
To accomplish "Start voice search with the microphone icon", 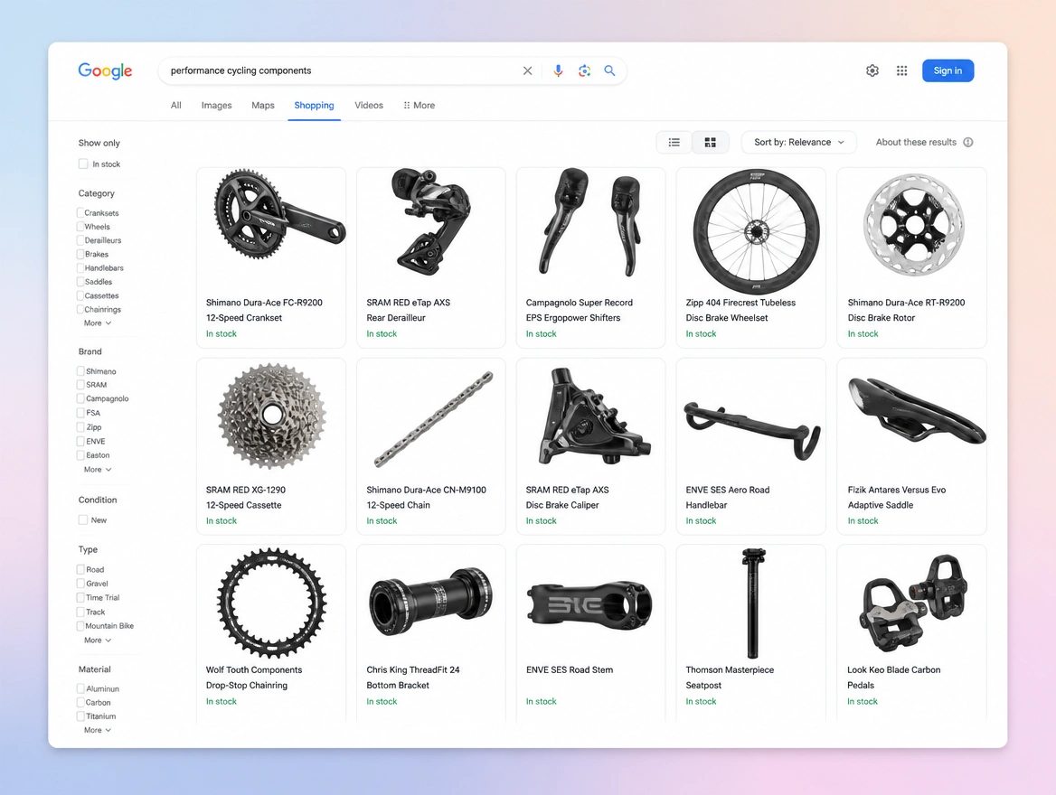I will 558,70.
